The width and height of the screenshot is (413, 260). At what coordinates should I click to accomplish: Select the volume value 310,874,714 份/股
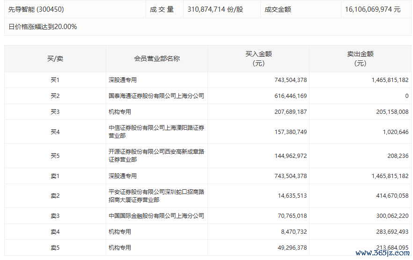click(x=215, y=9)
